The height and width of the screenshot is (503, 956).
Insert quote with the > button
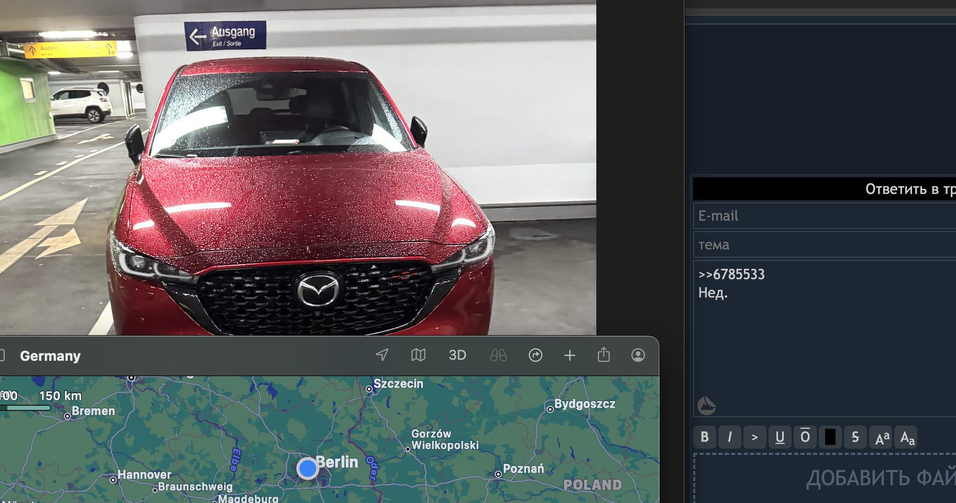(755, 437)
